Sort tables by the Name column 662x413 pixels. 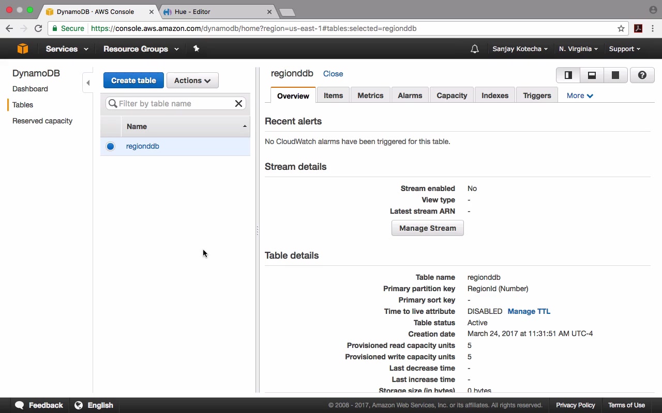click(x=186, y=126)
